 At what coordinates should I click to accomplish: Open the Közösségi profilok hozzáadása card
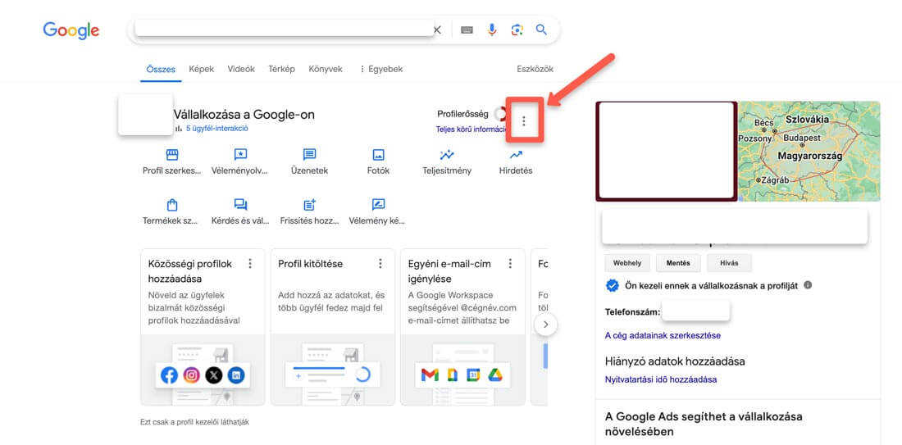[203, 327]
